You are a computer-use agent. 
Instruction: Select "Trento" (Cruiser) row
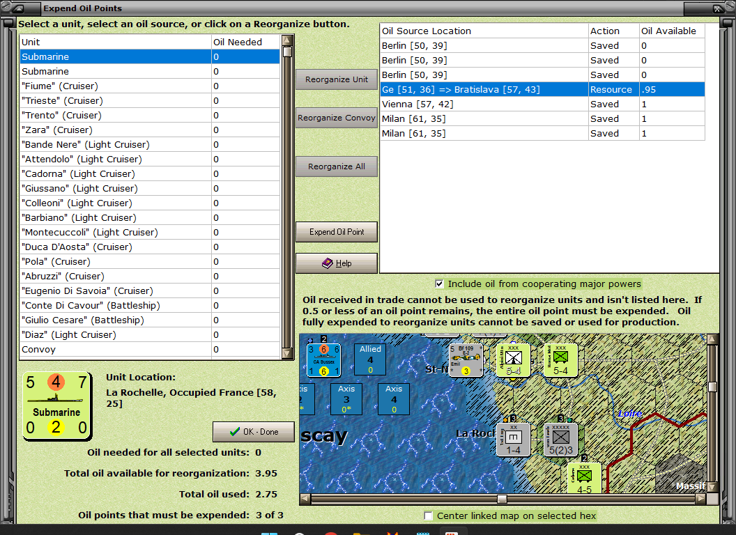point(150,115)
